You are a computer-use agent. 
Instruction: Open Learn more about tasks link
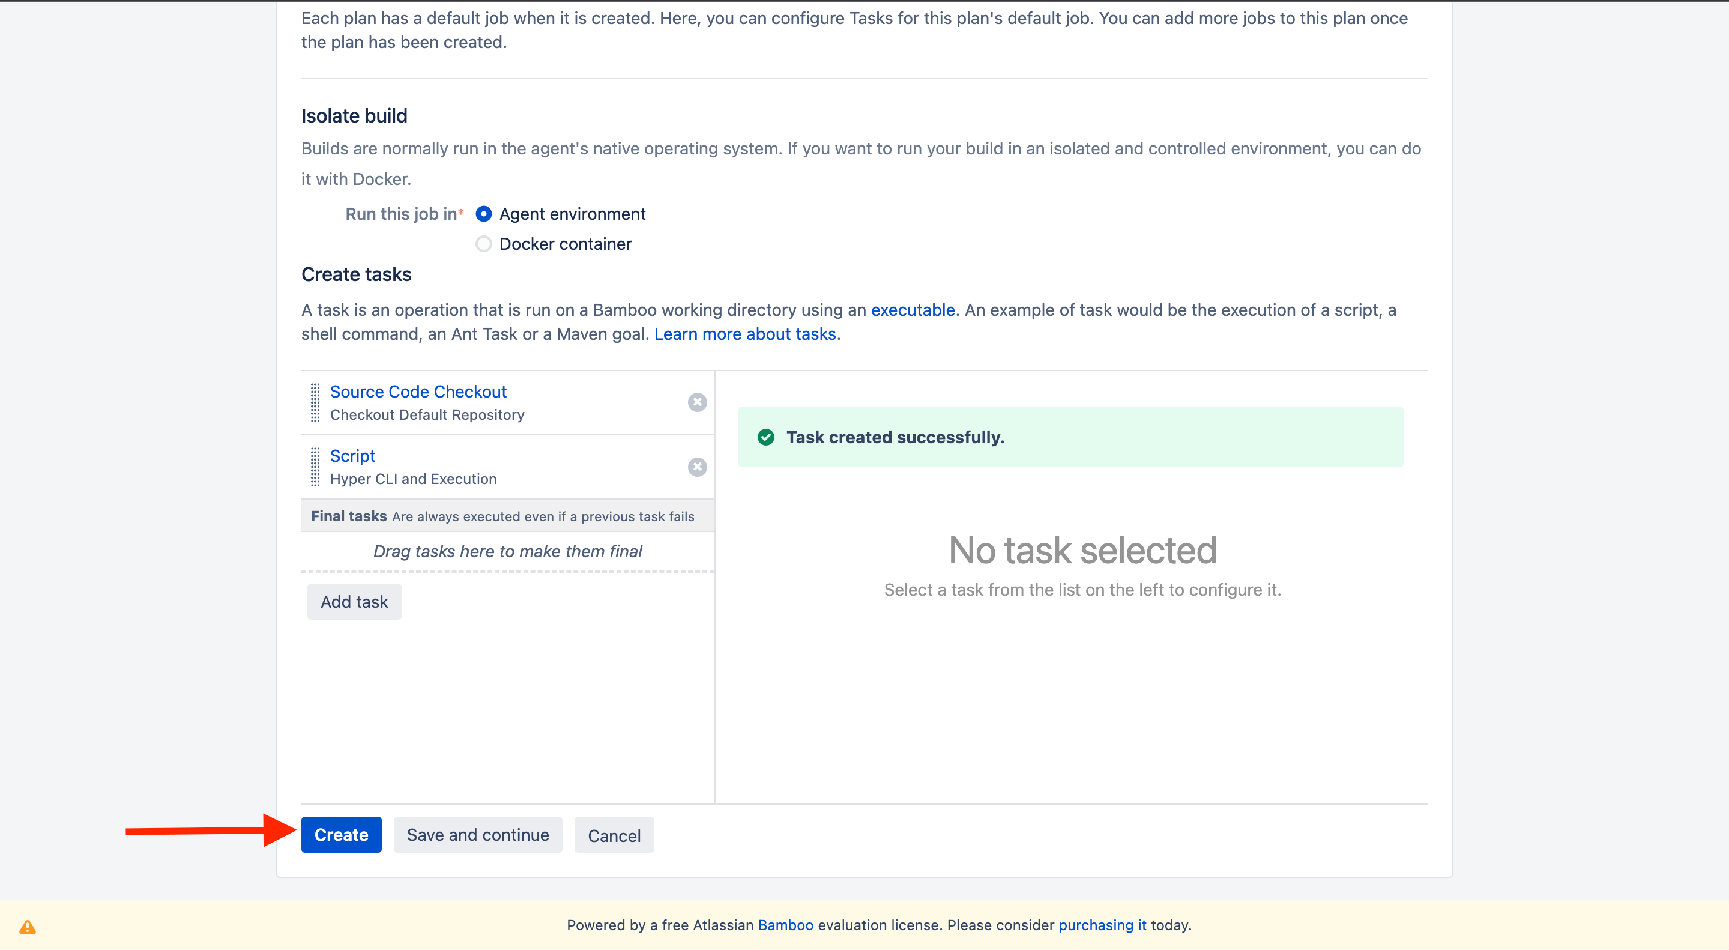744,334
